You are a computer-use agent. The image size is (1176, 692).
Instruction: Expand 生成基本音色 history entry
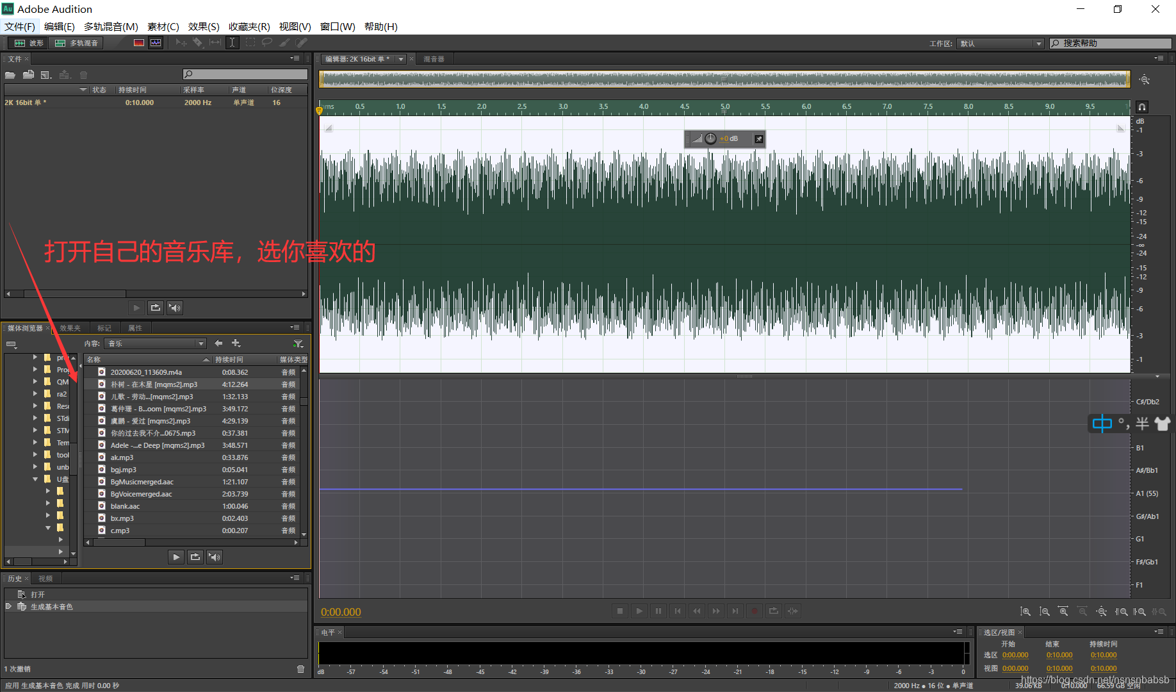[x=8, y=606]
